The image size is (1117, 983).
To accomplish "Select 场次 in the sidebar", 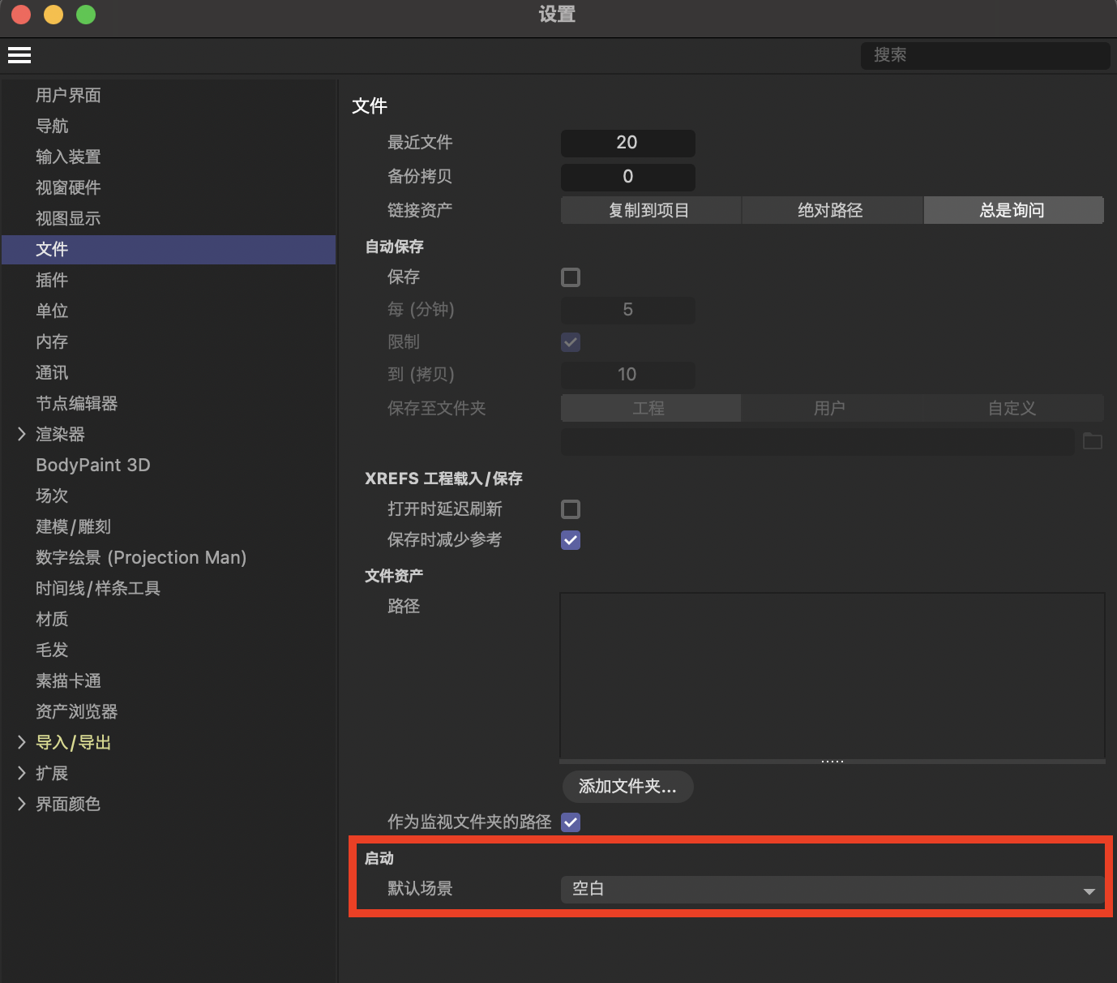I will 52,496.
